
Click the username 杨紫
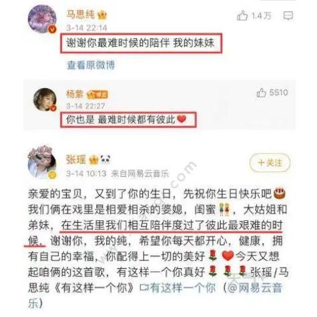click(x=75, y=94)
